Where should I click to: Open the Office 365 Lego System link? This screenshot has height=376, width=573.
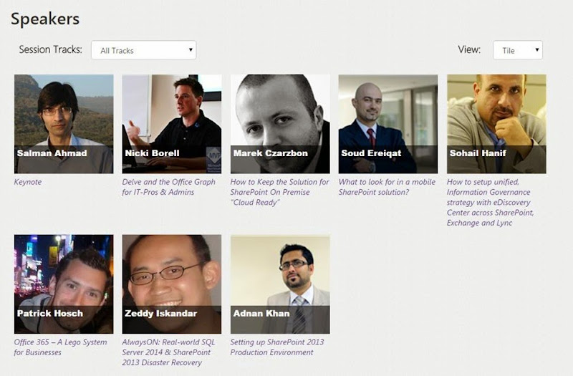pos(60,347)
